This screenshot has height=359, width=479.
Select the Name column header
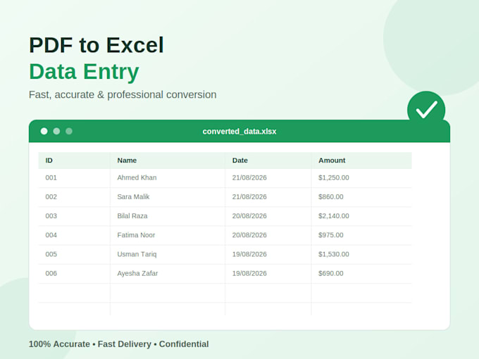(x=168, y=160)
